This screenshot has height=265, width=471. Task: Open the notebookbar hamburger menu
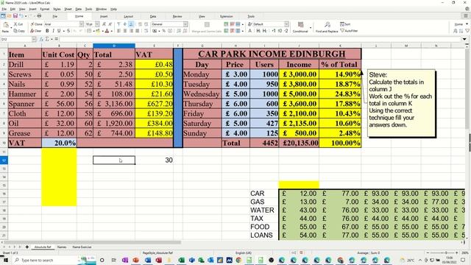466,16
